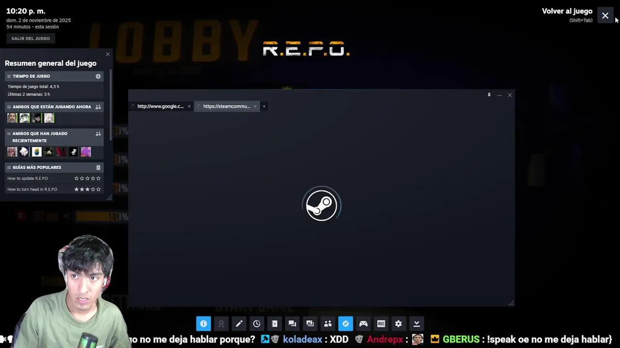The image size is (620, 348).
Task: Close the steamcommunity tab
Action: 255,106
